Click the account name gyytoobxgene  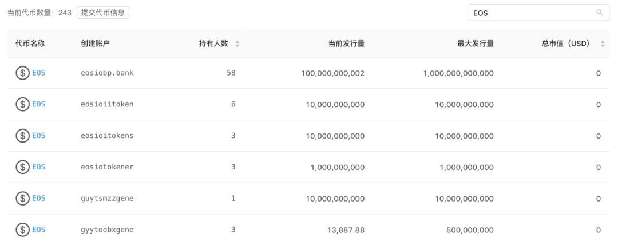107,230
